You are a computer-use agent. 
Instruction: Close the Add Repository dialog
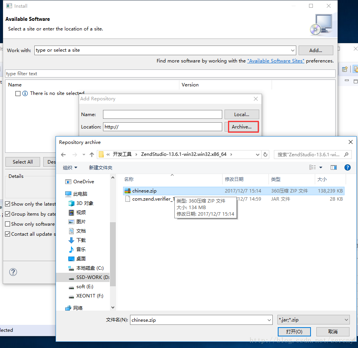click(x=256, y=99)
